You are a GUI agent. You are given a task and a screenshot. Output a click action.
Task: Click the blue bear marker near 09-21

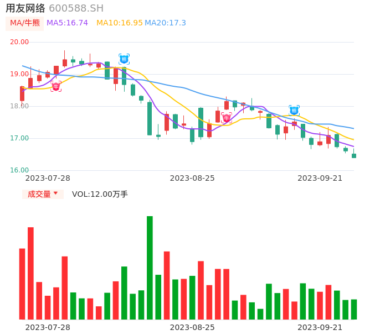294,110
